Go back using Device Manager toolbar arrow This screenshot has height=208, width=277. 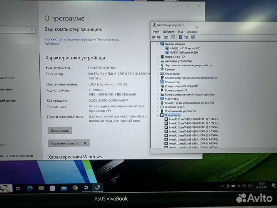[x=154, y=37]
